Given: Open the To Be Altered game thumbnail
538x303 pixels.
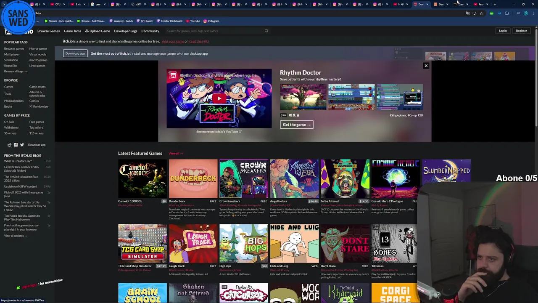Looking at the screenshot, I should click(x=345, y=178).
